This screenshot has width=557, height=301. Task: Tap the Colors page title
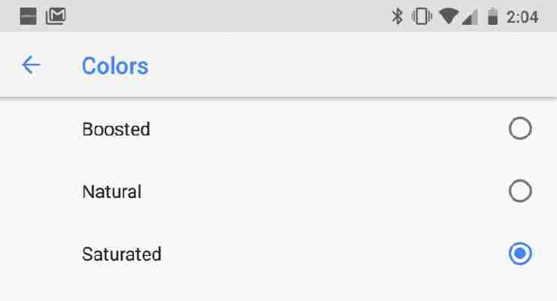coord(114,66)
